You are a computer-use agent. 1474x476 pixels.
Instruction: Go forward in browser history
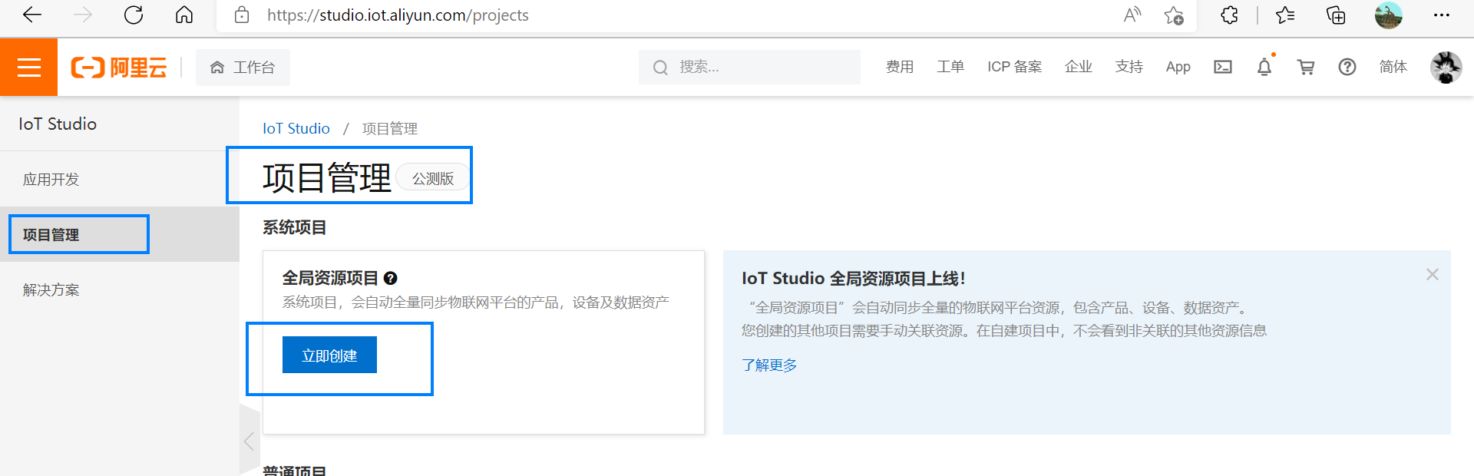(x=83, y=15)
